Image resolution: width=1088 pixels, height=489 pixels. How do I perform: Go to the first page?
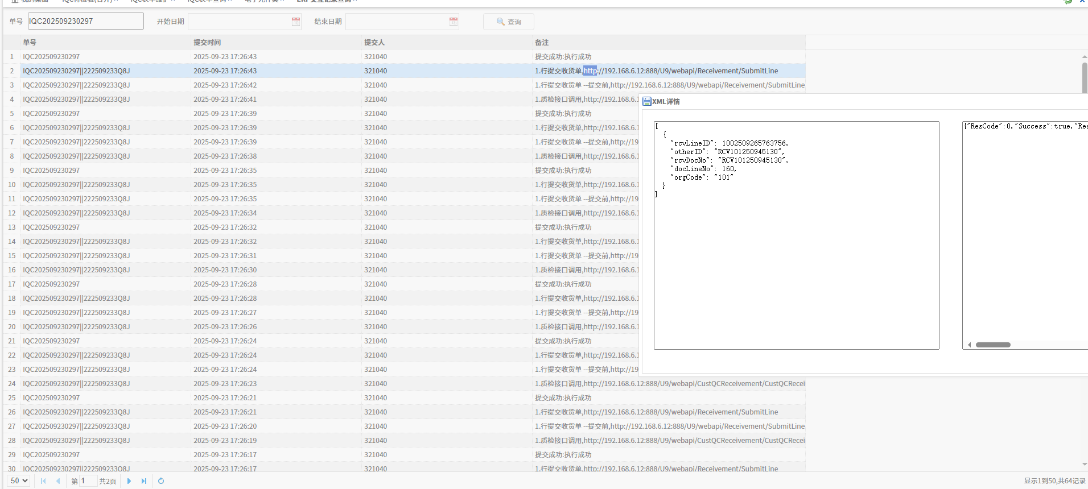[43, 481]
